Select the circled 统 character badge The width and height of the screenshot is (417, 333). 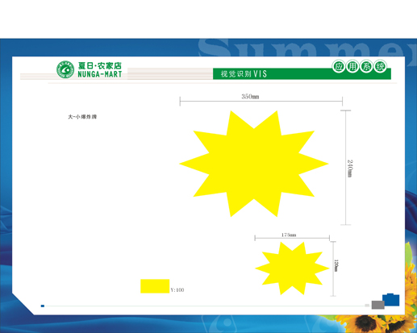pos(380,67)
